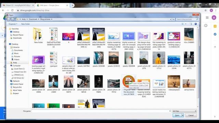Image resolution: width=219 pixels, height=123 pixels.
Task: Open the All Files type dropdown
Action: coord(184,111)
